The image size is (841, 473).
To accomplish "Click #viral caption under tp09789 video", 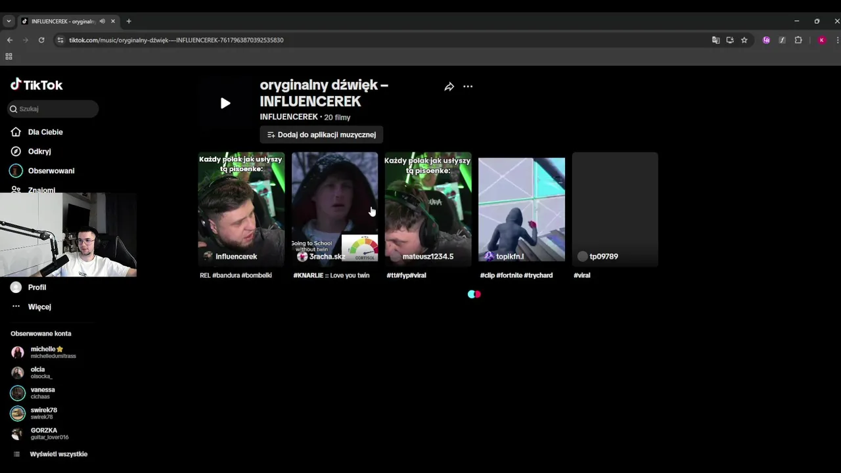I will pyautogui.click(x=582, y=275).
